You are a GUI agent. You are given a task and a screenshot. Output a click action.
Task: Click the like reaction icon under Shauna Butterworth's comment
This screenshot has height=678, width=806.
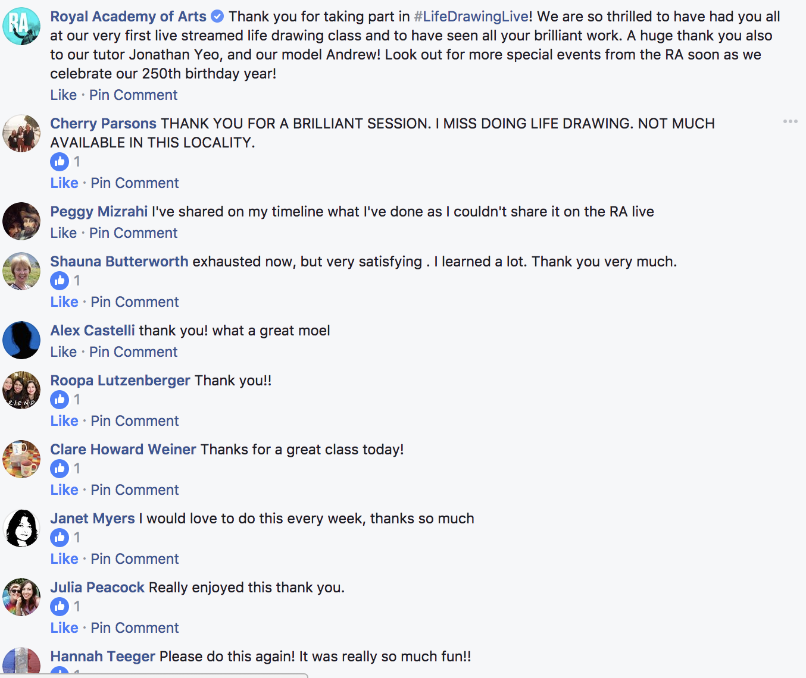pyautogui.click(x=60, y=281)
